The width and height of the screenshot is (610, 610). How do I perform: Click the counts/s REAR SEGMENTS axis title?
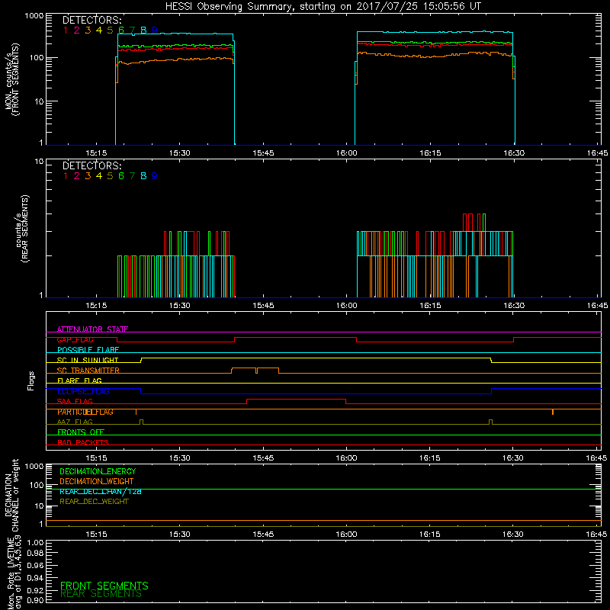tap(22, 228)
